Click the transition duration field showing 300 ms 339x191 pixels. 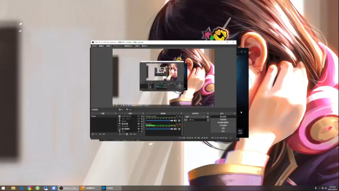(x=197, y=120)
